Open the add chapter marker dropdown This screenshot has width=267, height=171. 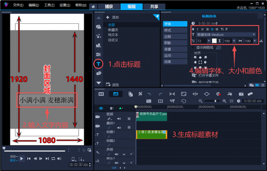(121, 108)
